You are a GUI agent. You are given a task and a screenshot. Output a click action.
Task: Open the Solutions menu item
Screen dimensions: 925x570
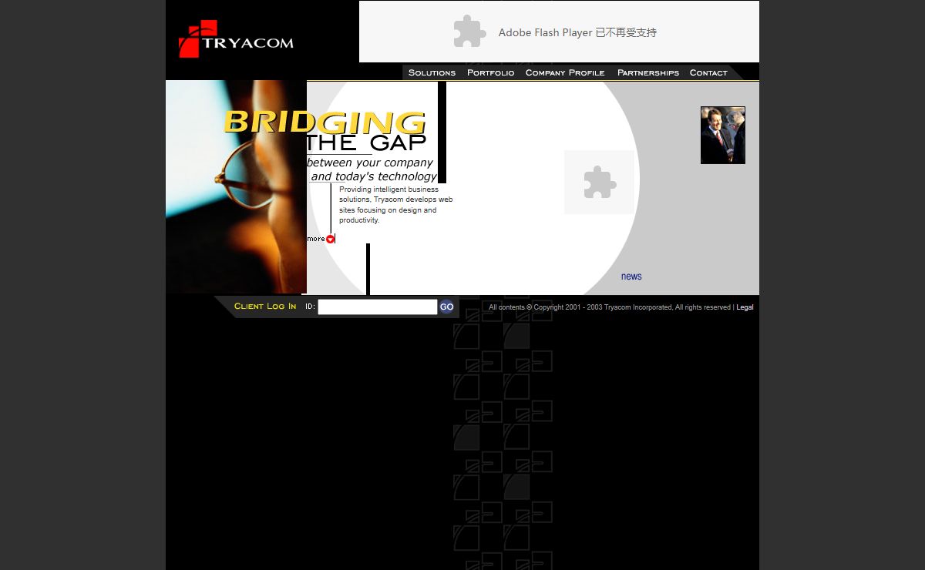tap(432, 72)
